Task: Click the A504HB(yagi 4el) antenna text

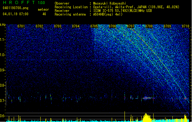Action: [x=108, y=14]
